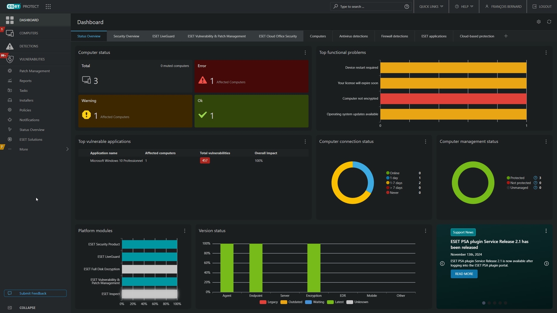Click the Submit Feedback button
Image resolution: width=557 pixels, height=313 pixels.
click(35, 293)
